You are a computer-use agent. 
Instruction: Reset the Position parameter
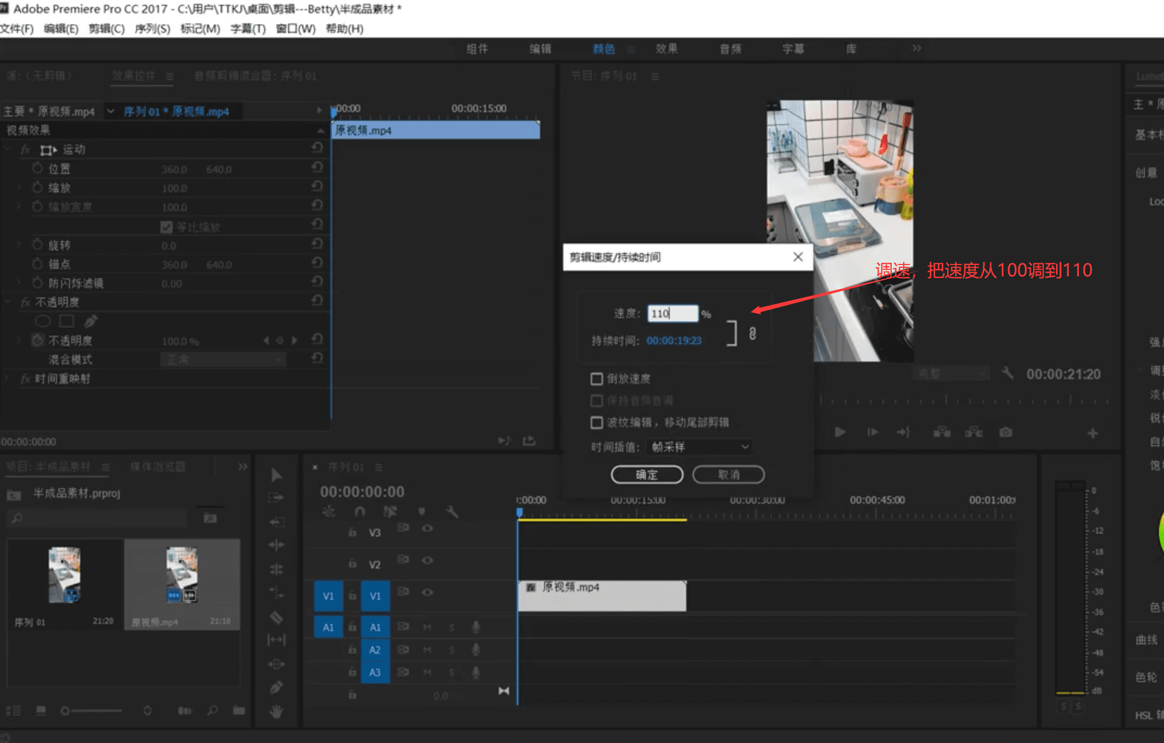(x=318, y=167)
